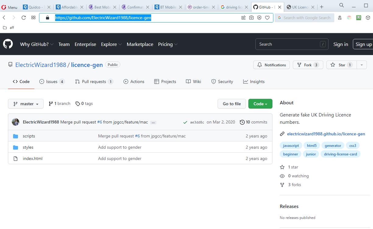Reload the page with refresh icon
This screenshot has height=229, width=373.
click(x=23, y=18)
